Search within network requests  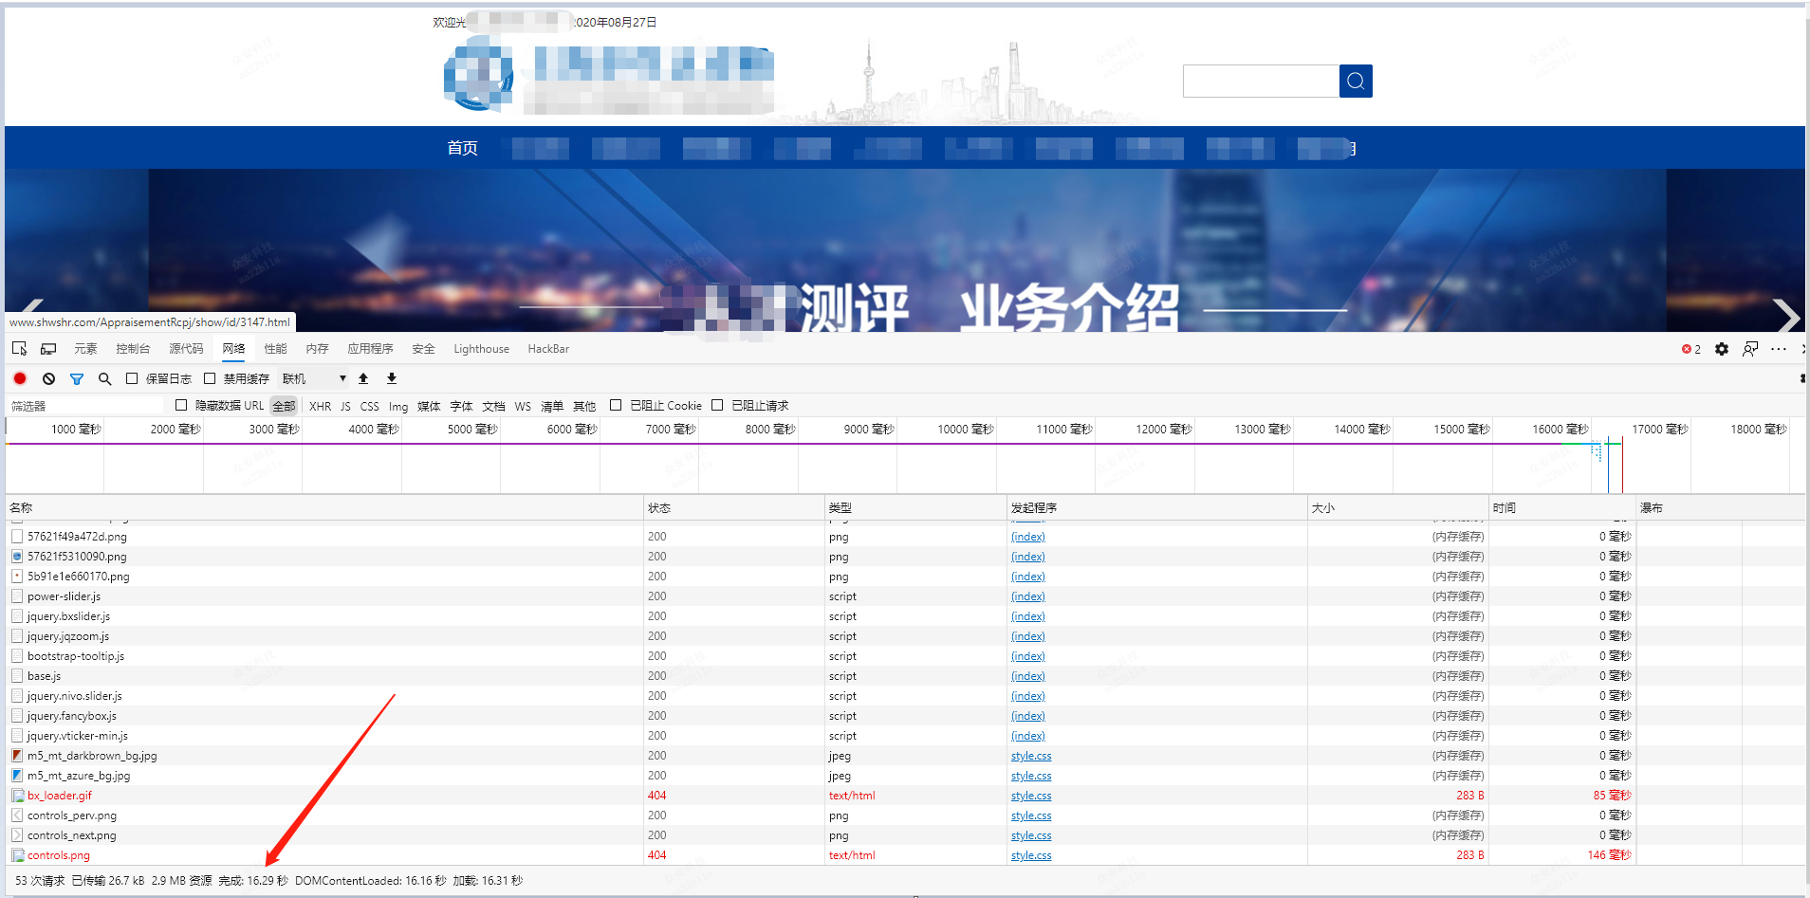point(104,378)
